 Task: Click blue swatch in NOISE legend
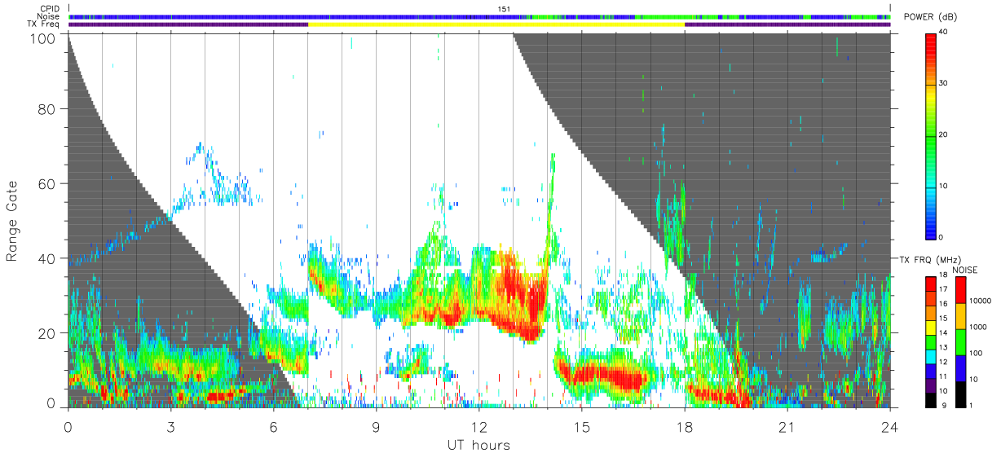click(x=961, y=367)
